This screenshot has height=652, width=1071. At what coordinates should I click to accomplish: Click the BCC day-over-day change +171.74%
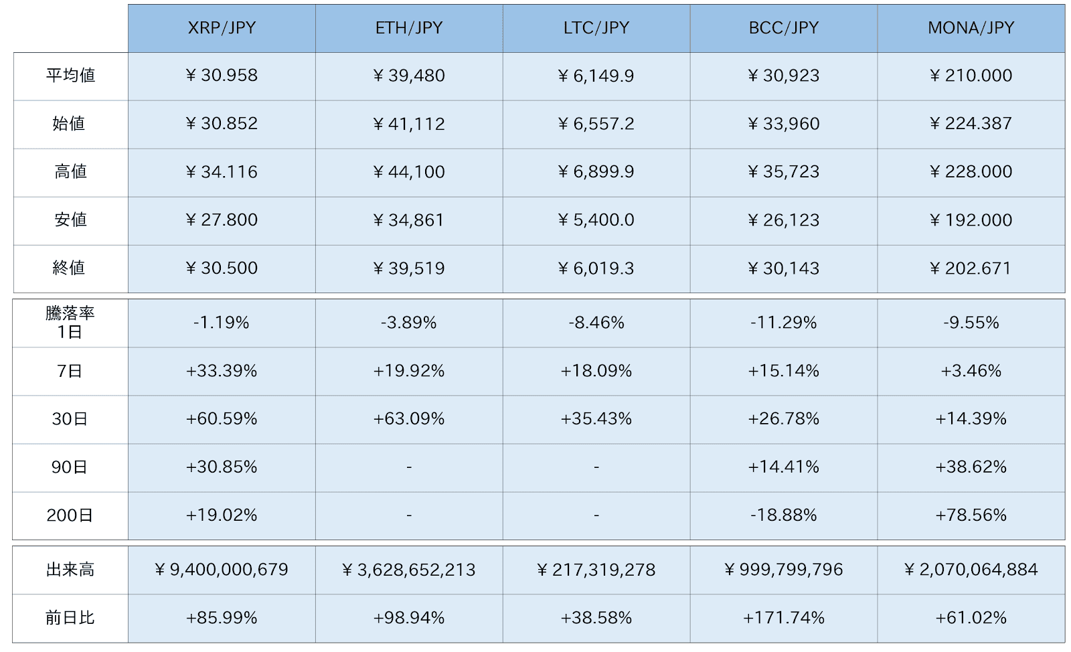[x=784, y=618]
